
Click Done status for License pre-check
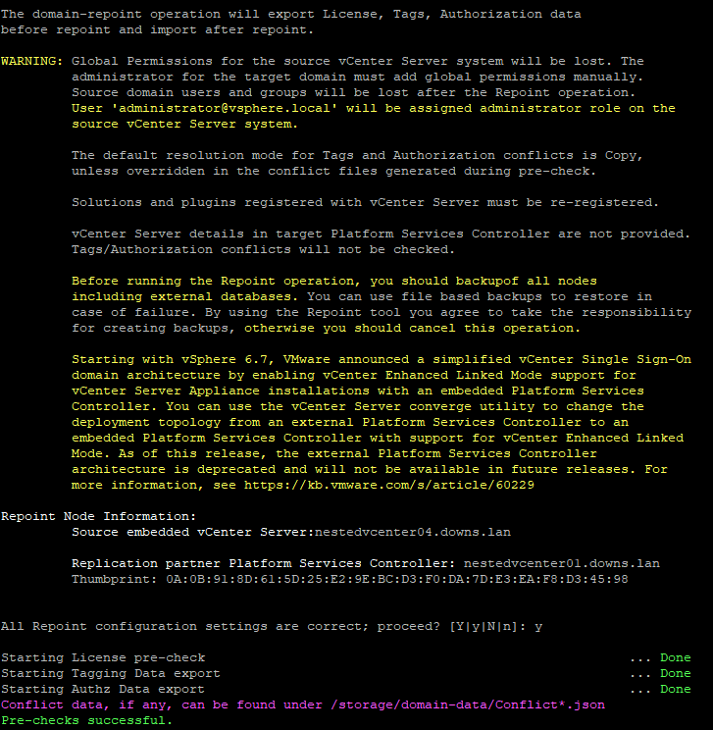click(675, 657)
